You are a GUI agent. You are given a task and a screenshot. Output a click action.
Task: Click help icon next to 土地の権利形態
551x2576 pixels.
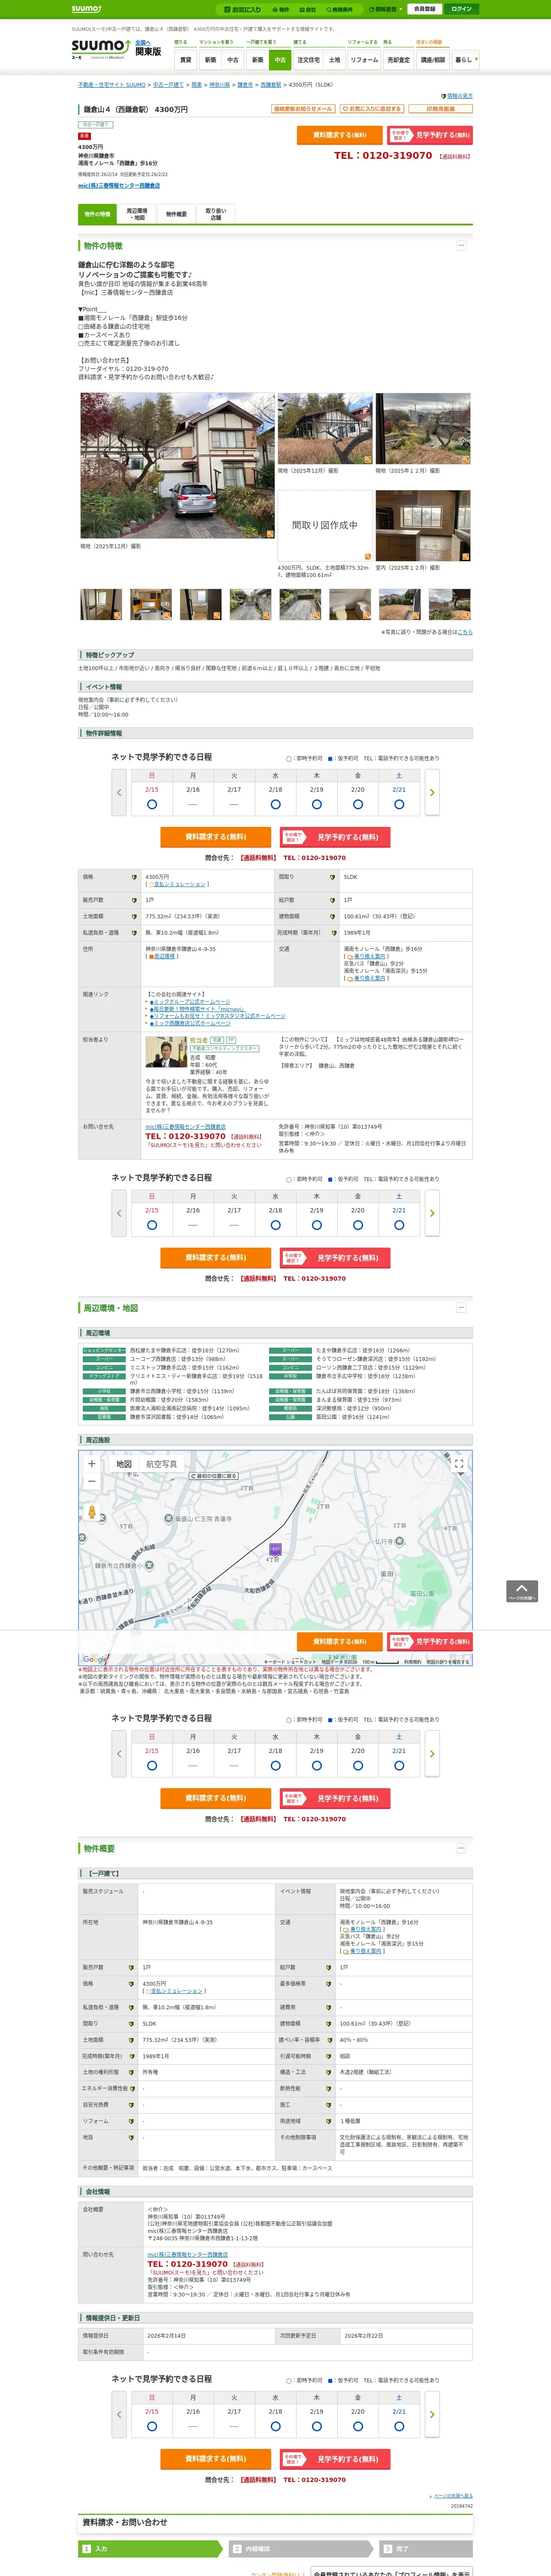click(x=130, y=2072)
